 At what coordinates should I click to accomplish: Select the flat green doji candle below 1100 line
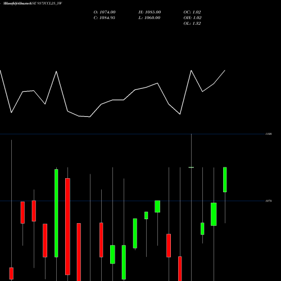(191, 167)
